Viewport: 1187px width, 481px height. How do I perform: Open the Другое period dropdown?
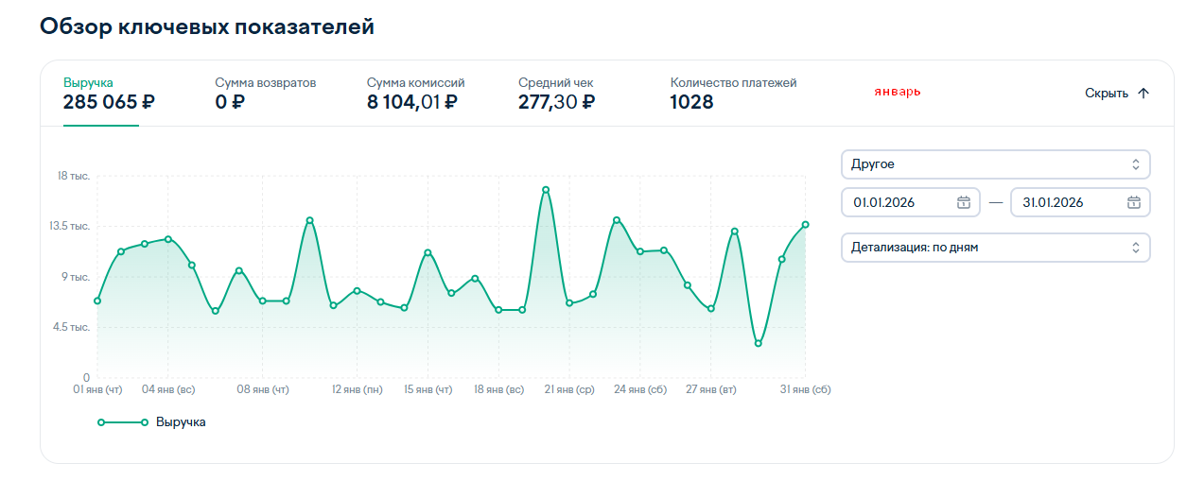point(995,164)
